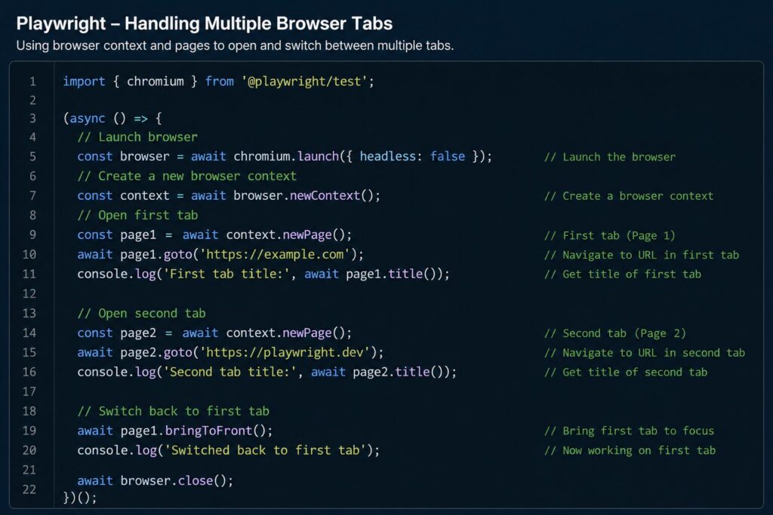Click the 'headless: false' option
Viewport: 773px width, 515px height.
[x=412, y=157]
